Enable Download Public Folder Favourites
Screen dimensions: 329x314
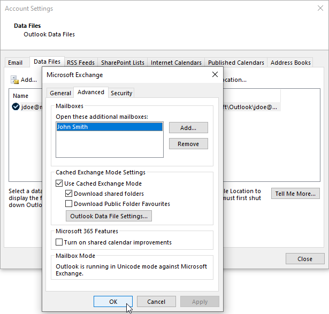(x=69, y=204)
